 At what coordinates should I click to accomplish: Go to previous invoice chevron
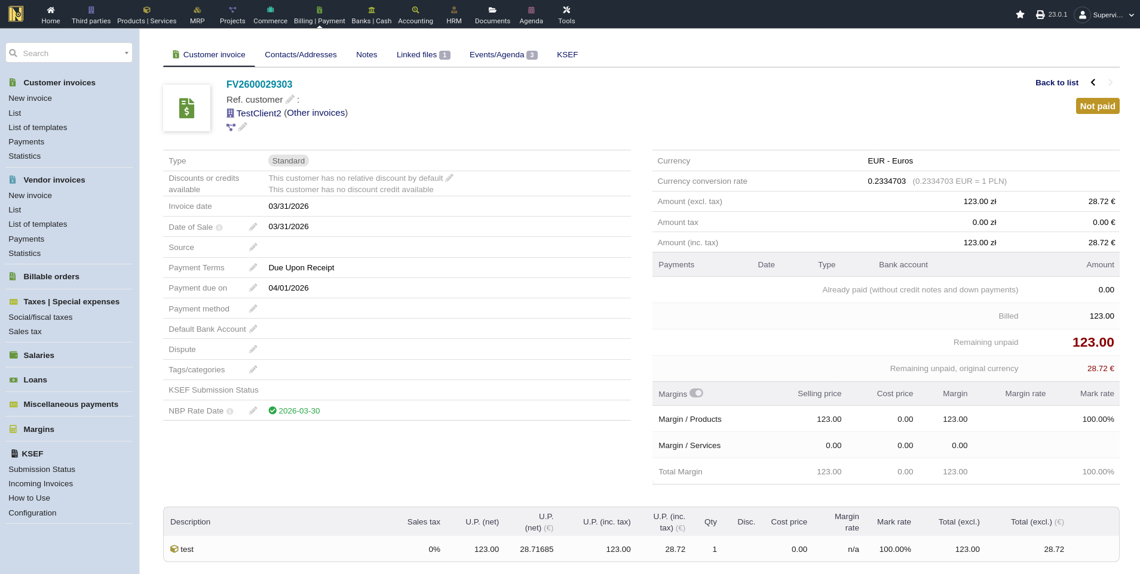click(x=1093, y=82)
